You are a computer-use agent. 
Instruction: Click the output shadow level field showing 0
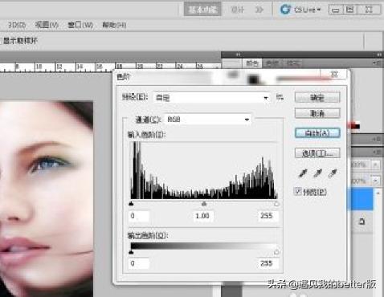tap(139, 264)
